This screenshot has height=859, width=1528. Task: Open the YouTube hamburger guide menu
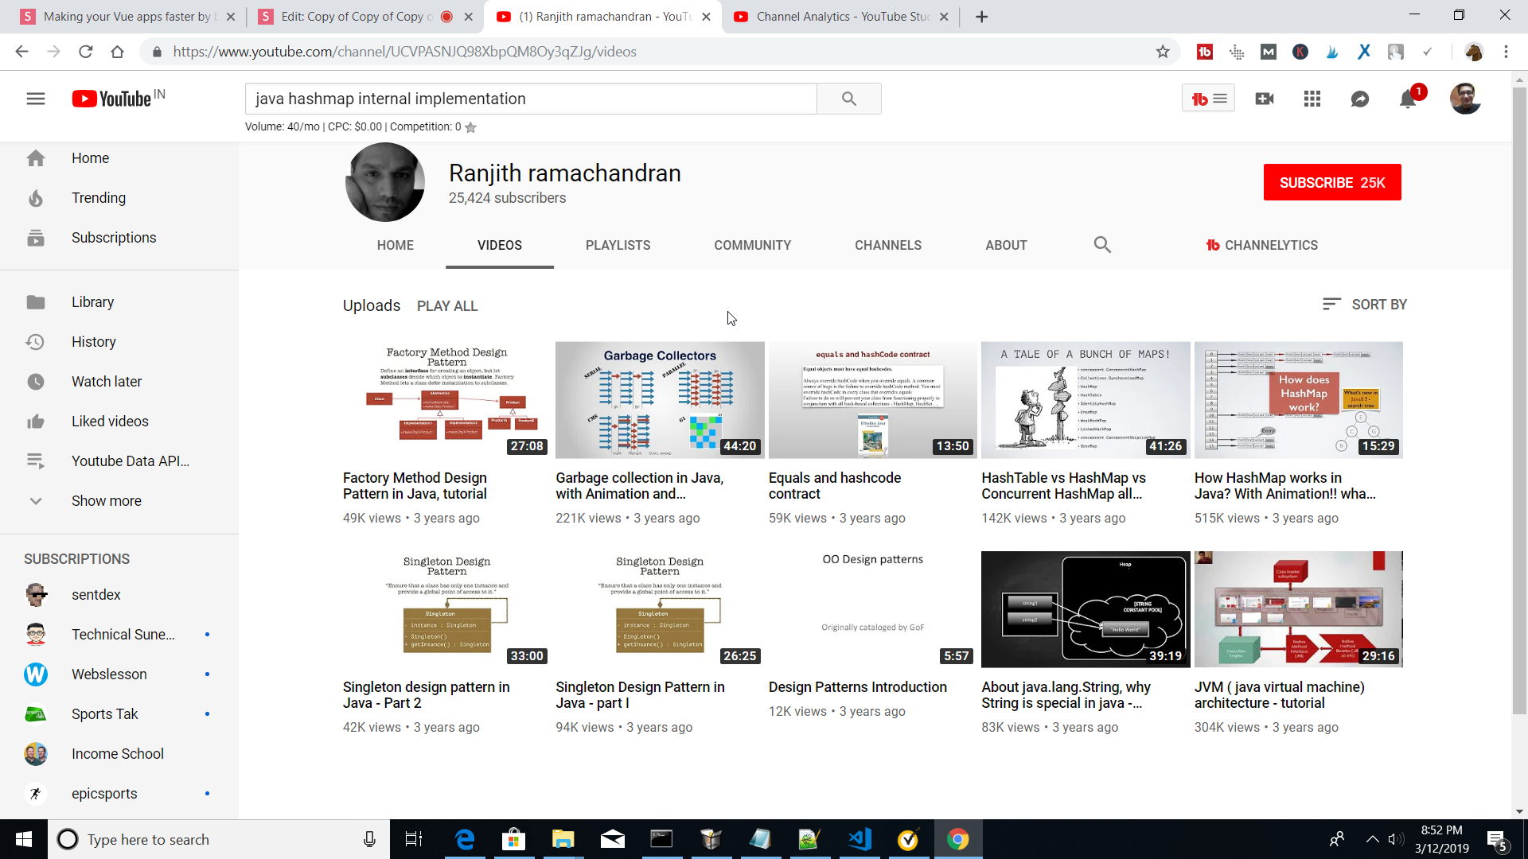tap(35, 99)
